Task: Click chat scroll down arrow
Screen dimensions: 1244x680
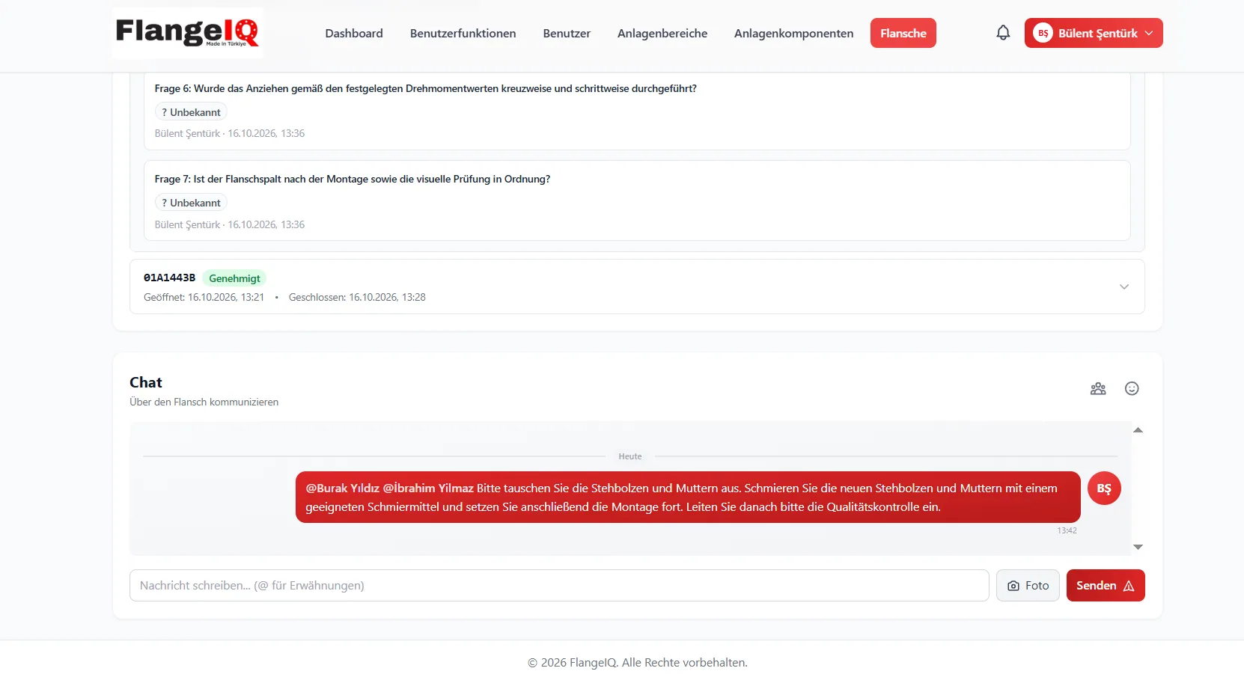Action: [x=1138, y=548]
